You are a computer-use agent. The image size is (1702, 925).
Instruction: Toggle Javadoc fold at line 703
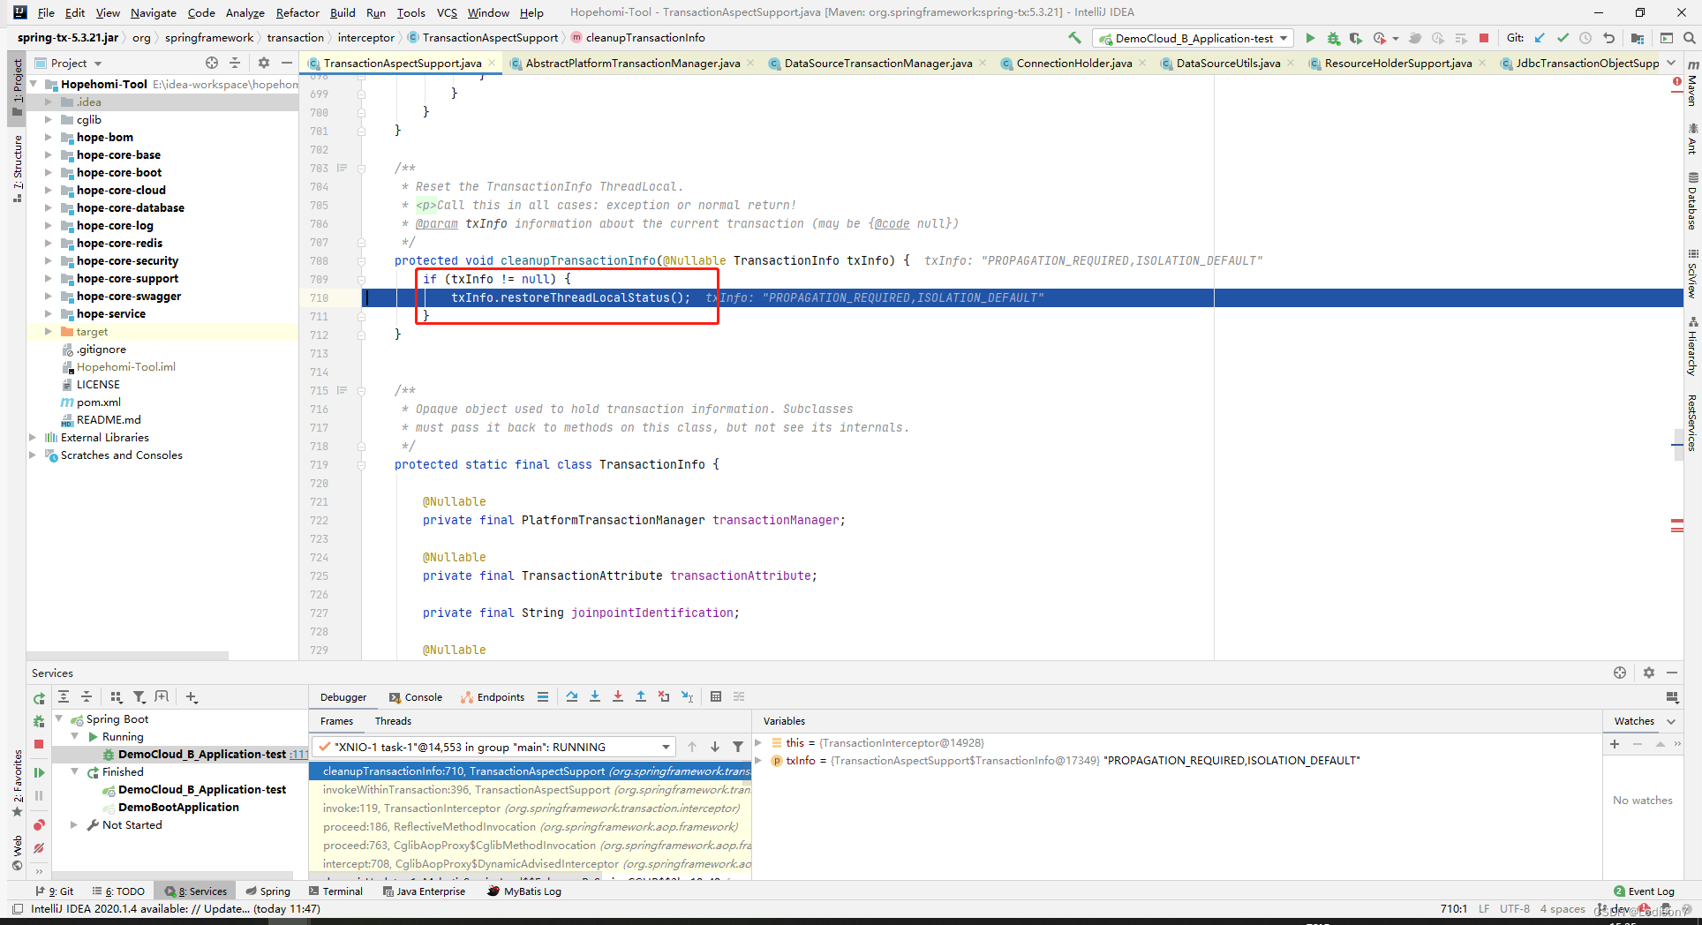[x=362, y=169]
